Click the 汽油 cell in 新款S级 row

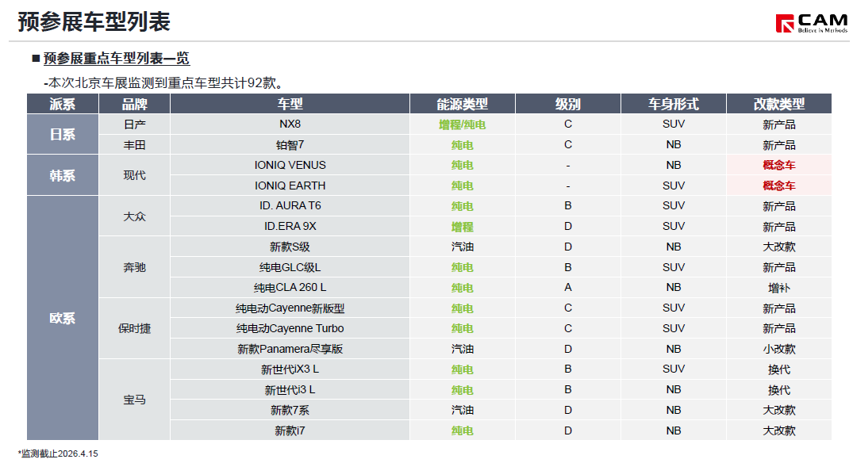463,247
